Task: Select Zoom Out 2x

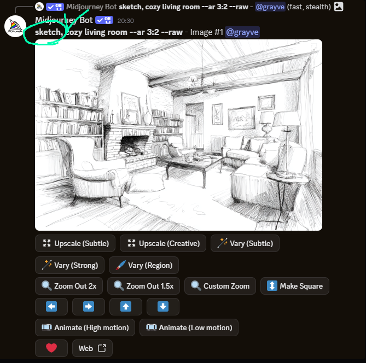Action: pyautogui.click(x=69, y=286)
